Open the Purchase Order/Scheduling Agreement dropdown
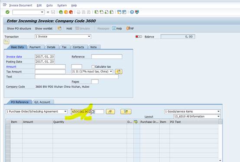The image size is (240, 162). (36, 111)
